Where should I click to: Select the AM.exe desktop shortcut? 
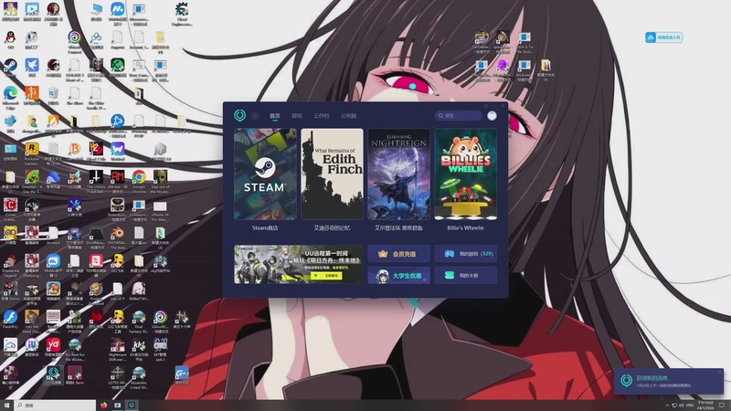point(117,181)
